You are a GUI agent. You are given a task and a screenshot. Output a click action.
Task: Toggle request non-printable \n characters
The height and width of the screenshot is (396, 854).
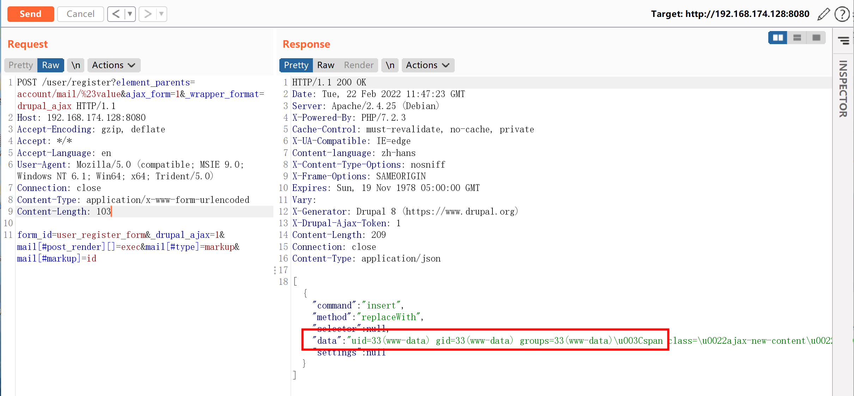pyautogui.click(x=76, y=65)
